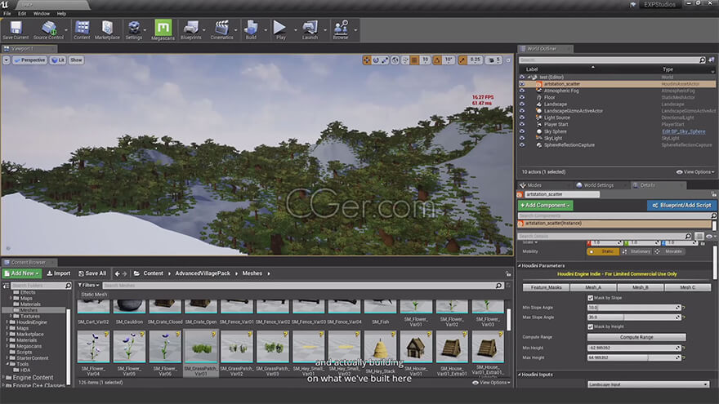This screenshot has width=719, height=404.
Task: Collapse the Houdini Parameters section
Action: [520, 266]
